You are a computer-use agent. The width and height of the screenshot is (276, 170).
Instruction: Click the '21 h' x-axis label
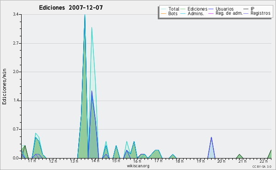(x=242, y=161)
